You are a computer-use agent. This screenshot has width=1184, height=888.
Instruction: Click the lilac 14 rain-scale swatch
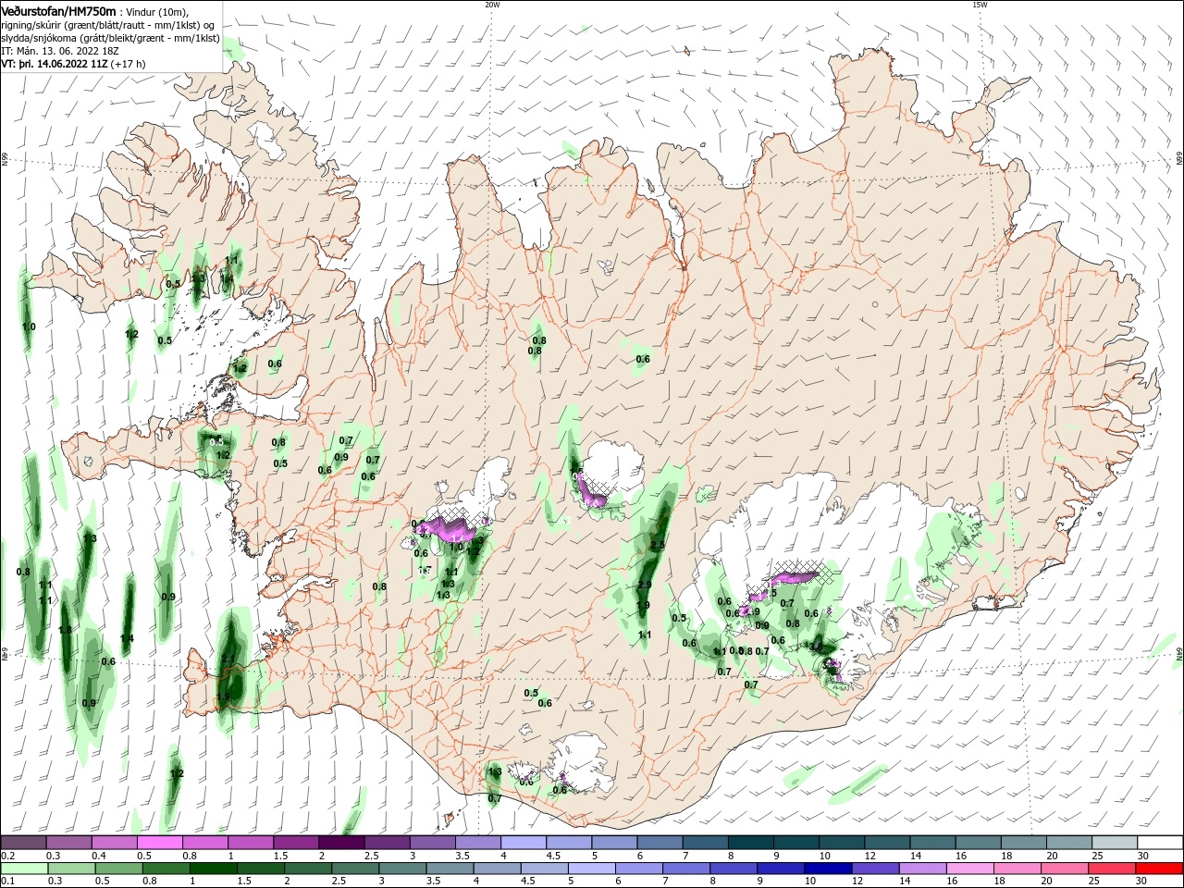[x=922, y=869]
